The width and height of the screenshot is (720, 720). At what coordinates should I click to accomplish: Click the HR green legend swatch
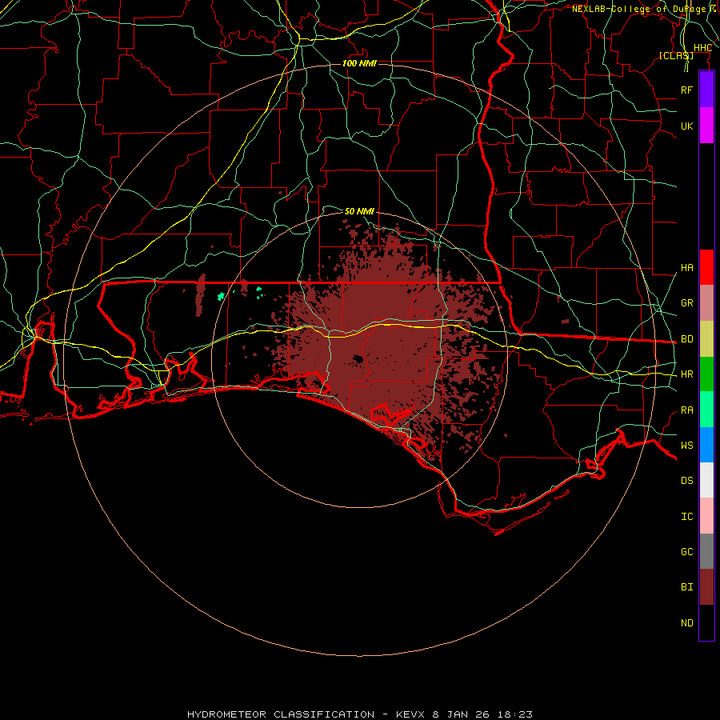(706, 374)
